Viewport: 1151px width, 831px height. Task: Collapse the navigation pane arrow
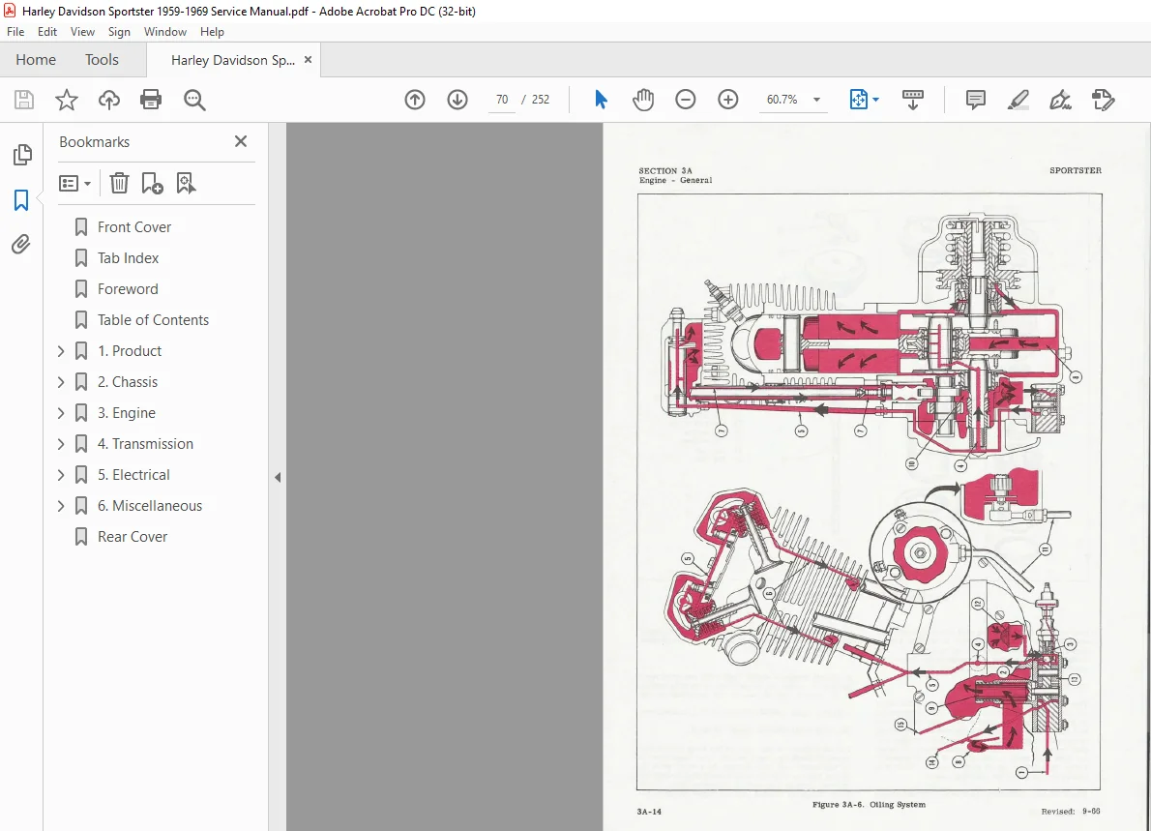(x=278, y=477)
